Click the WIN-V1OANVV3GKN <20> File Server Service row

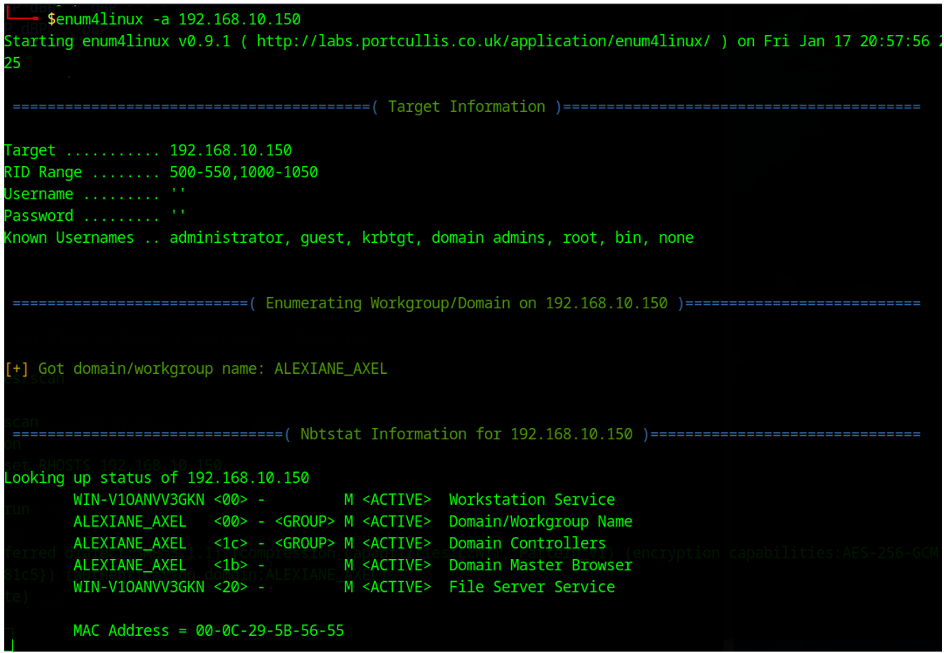(344, 587)
